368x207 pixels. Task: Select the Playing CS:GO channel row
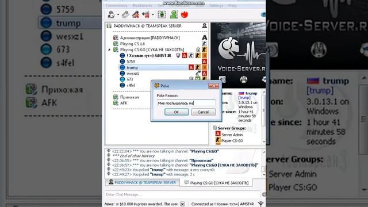click(x=152, y=49)
